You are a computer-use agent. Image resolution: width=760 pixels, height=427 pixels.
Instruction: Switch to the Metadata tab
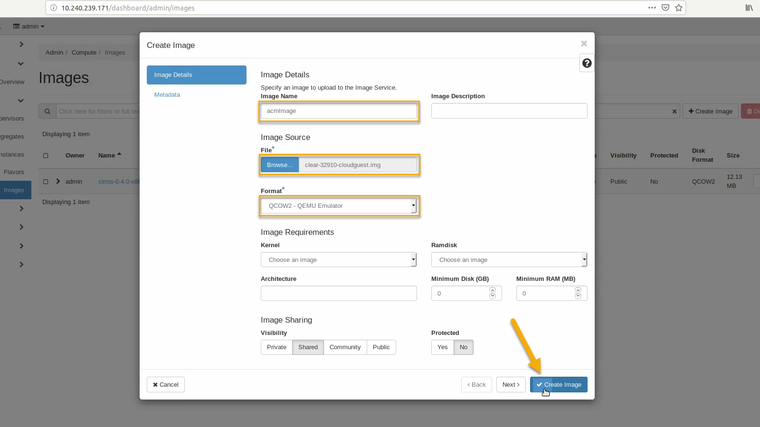pos(167,95)
